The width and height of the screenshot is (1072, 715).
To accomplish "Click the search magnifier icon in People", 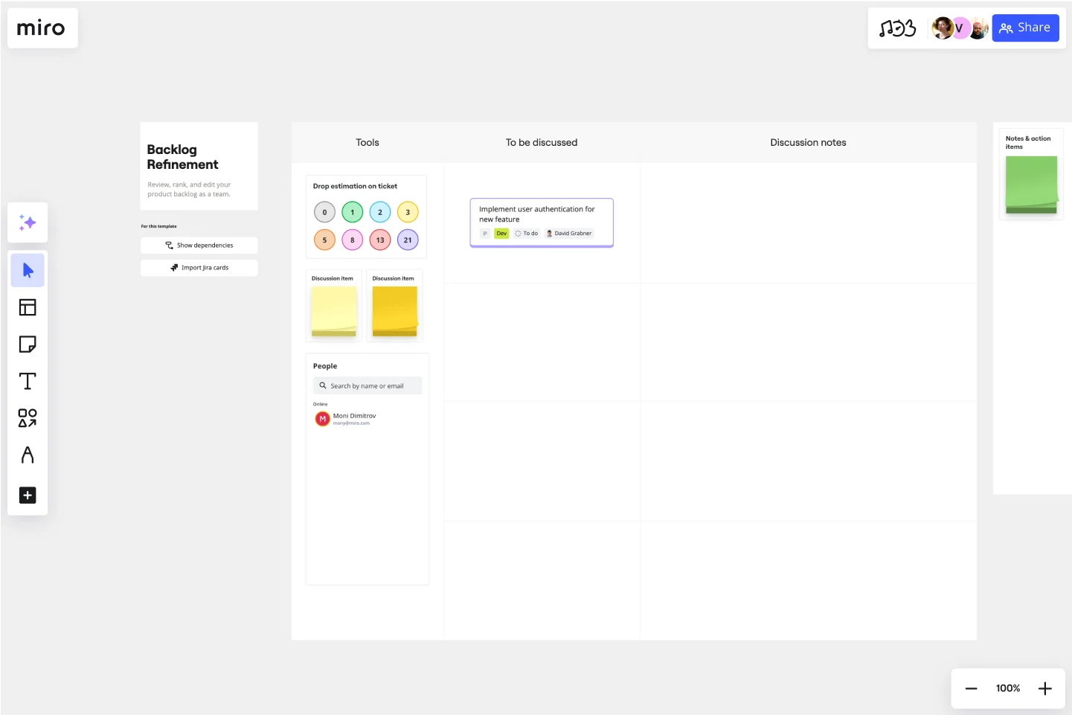I will pyautogui.click(x=323, y=385).
